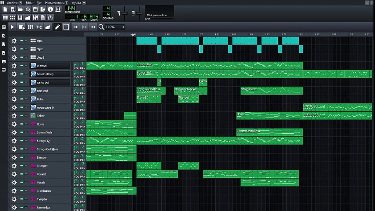Solo the Pulse track
The height and width of the screenshot is (211, 375).
(x=26, y=99)
